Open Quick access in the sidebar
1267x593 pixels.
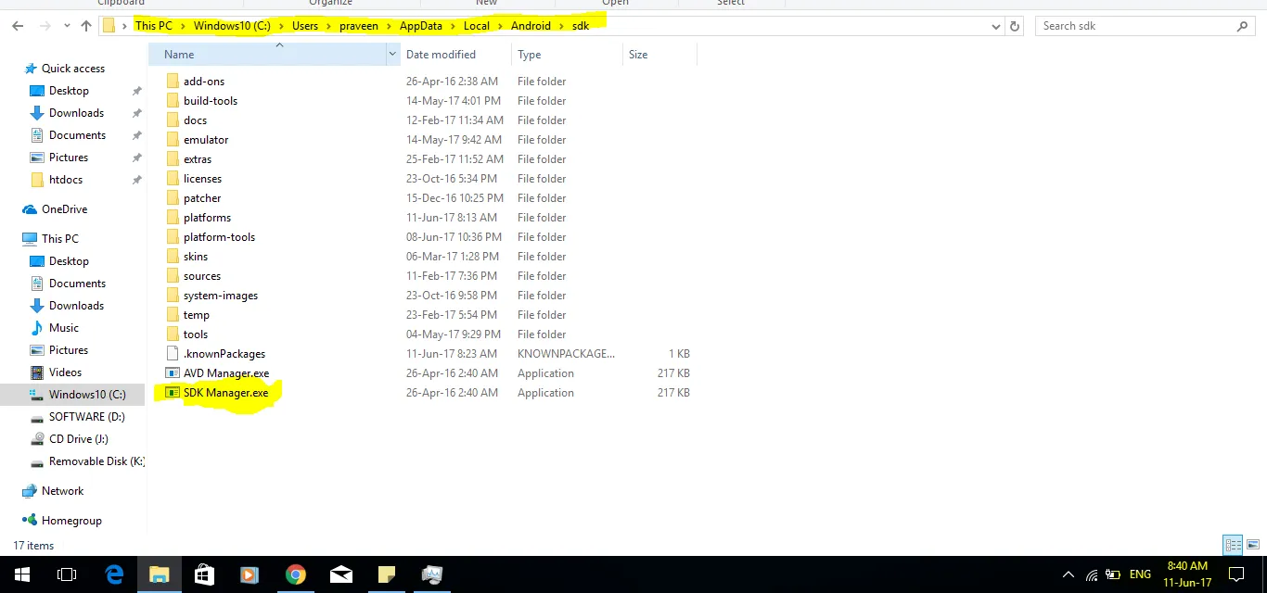tap(73, 69)
